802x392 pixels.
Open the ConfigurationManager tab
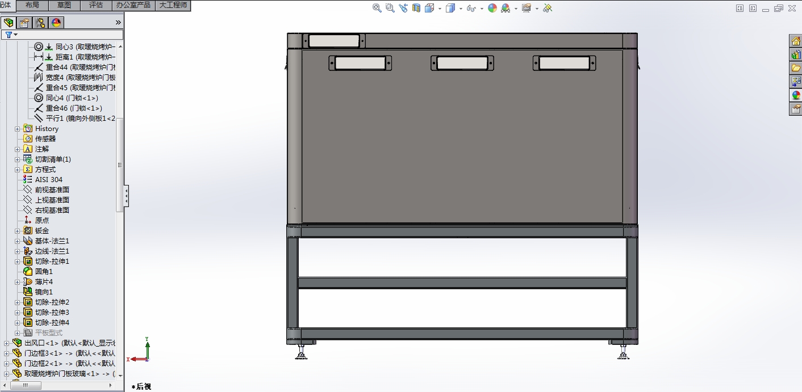[x=40, y=23]
